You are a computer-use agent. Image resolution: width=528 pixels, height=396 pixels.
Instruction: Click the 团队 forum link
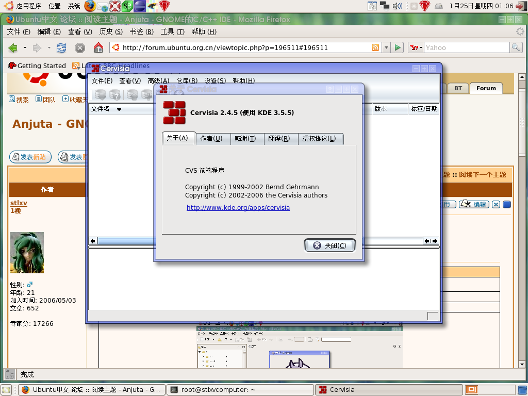[x=45, y=100]
